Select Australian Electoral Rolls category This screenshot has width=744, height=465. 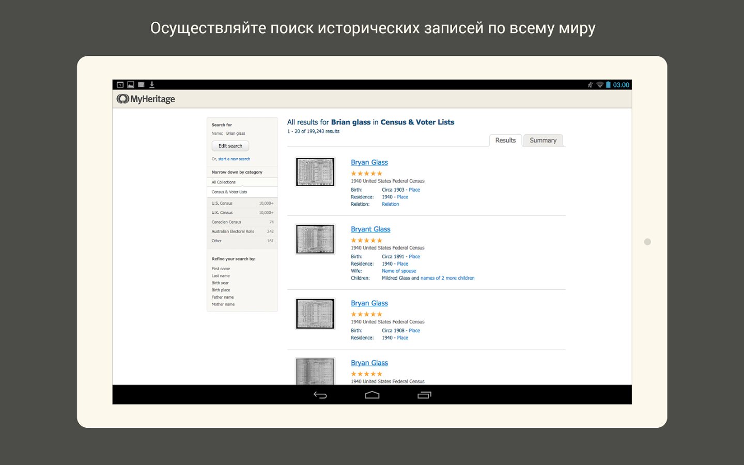tap(233, 231)
